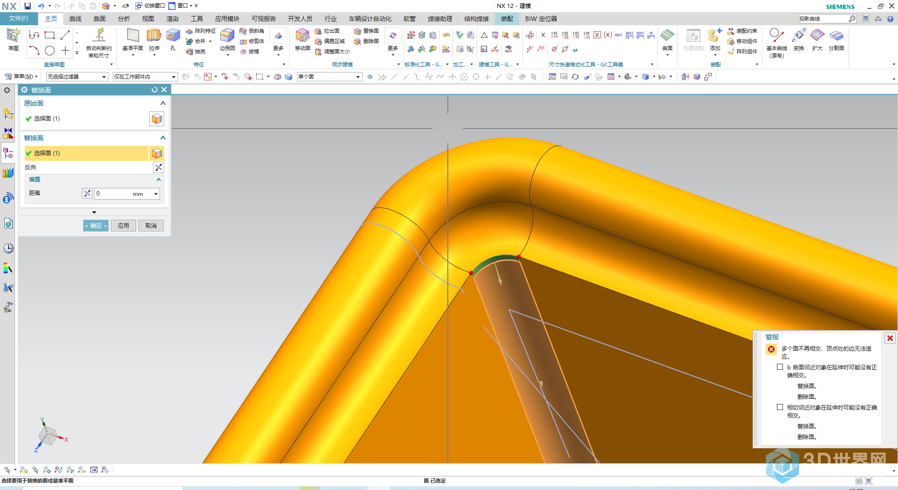Close the 警报 alert panel
The image size is (898, 490).
point(890,338)
